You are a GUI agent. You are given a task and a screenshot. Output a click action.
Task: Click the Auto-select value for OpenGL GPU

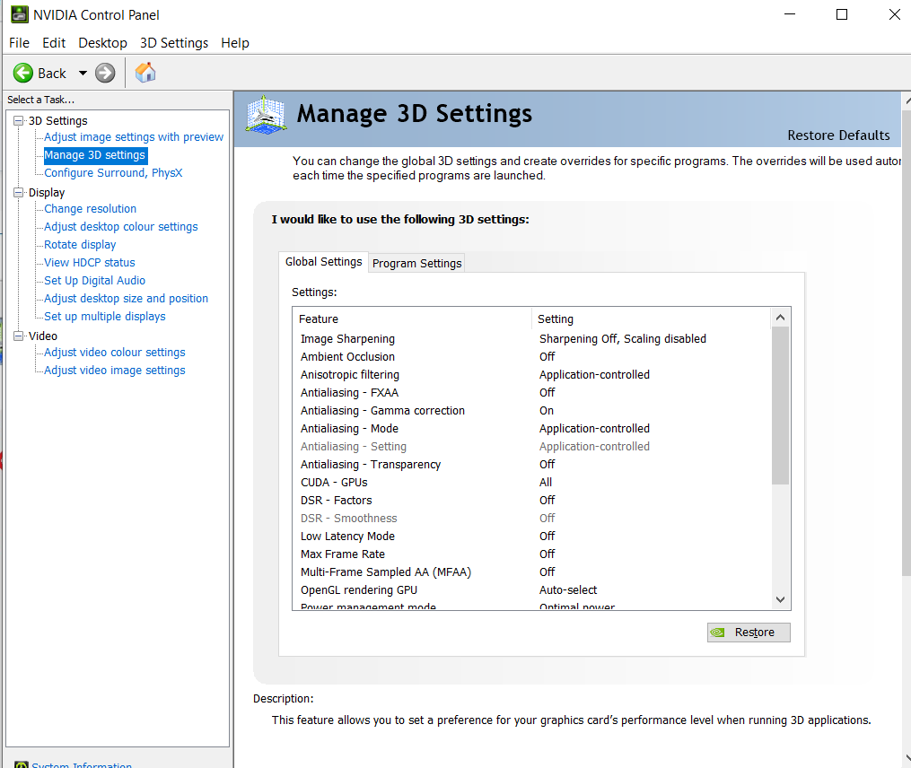pyautogui.click(x=568, y=590)
